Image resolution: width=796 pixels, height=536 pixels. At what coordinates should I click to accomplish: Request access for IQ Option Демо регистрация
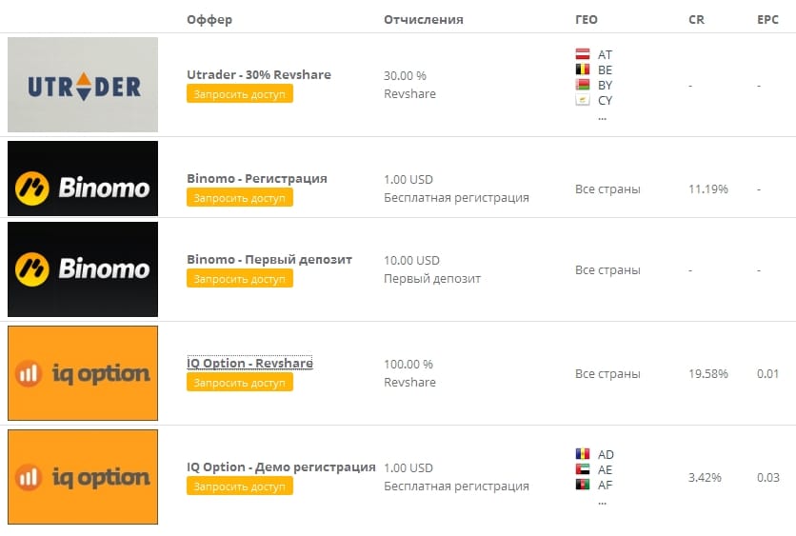(x=240, y=486)
